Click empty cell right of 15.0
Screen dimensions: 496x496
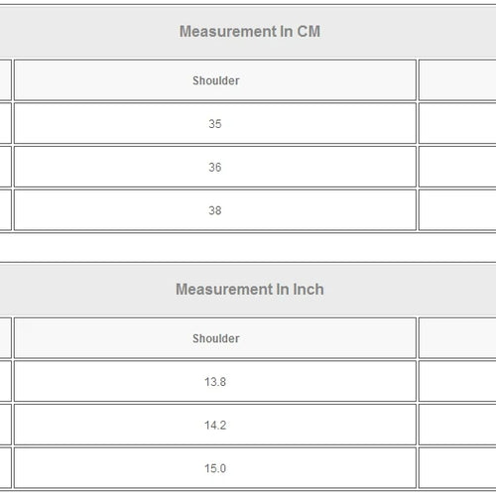(x=457, y=468)
